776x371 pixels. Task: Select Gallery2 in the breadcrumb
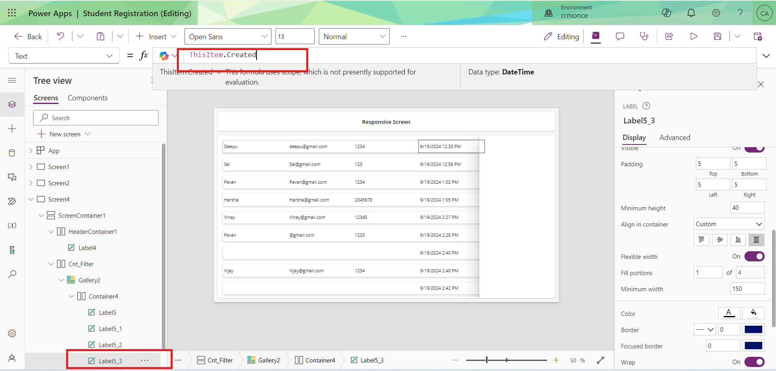point(264,360)
